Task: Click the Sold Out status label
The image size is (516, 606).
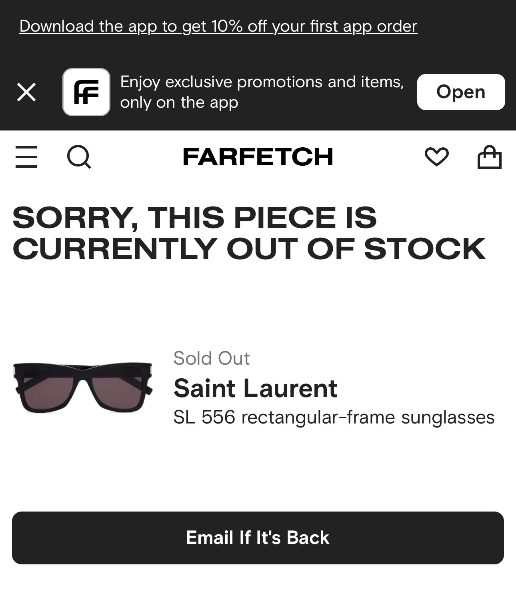Action: pyautogui.click(x=212, y=358)
